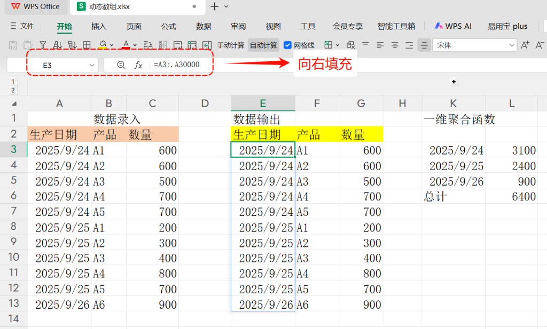Click the funnel filter icon

pyautogui.click(x=43, y=45)
